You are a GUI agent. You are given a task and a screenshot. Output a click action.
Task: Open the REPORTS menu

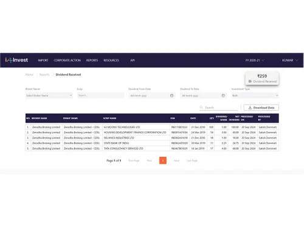click(x=92, y=60)
